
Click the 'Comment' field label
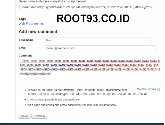pos(25,56)
